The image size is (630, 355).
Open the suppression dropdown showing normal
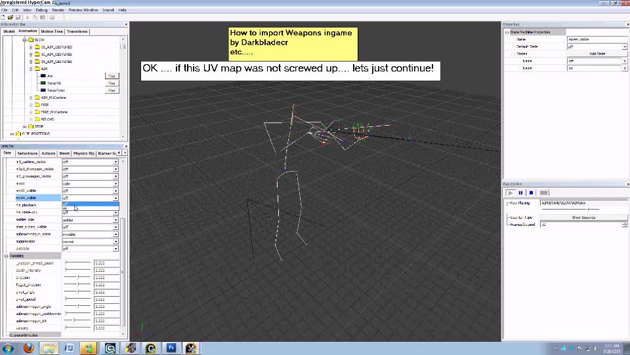(x=115, y=242)
